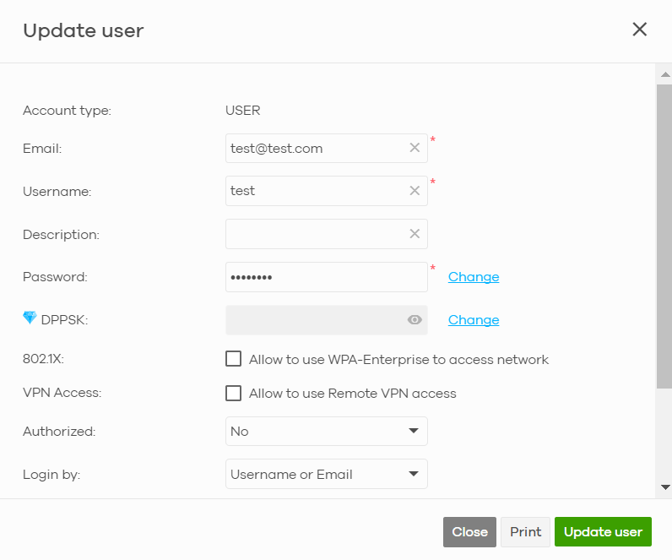Clear the Description field with its X icon
The image size is (672, 560).
415,234
